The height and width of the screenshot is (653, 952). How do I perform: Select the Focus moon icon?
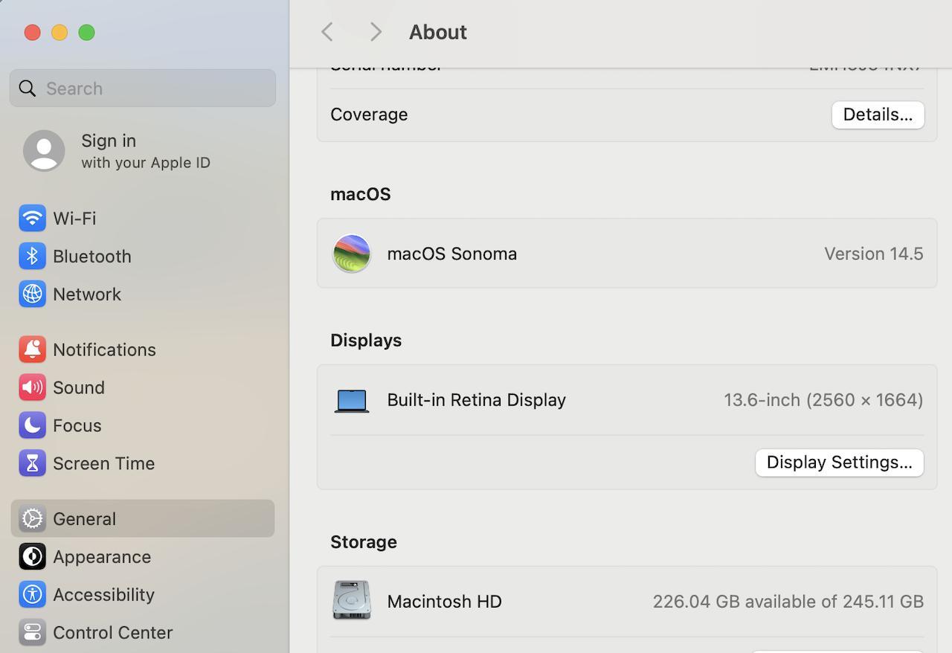32,425
